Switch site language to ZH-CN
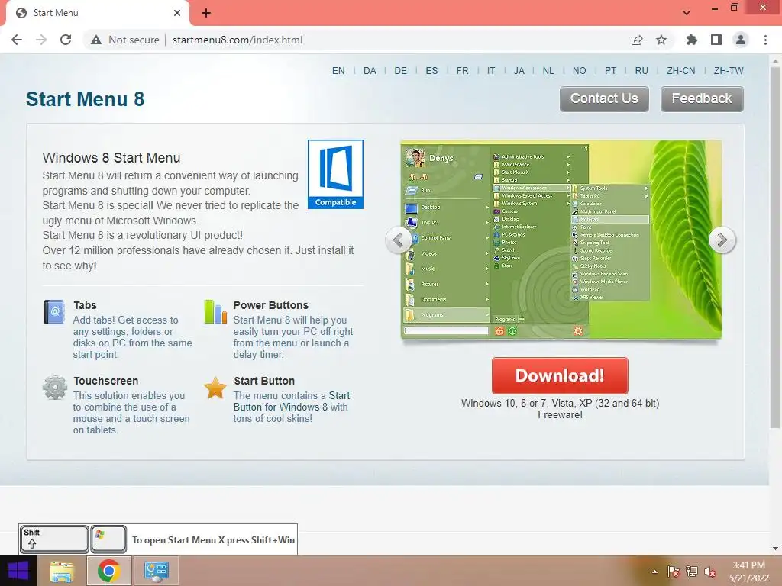 coord(680,71)
